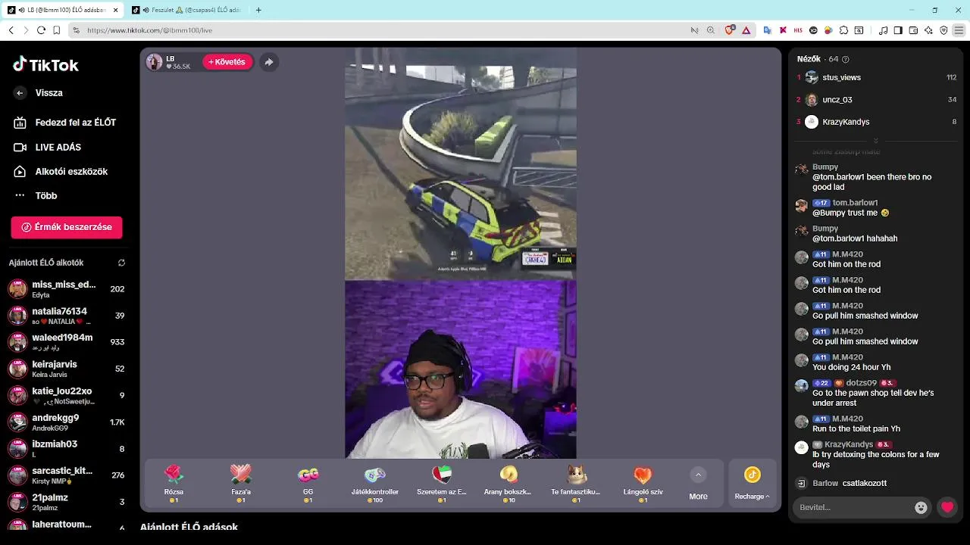Open a new browser tab
Screen dimensions: 970x545
pyautogui.click(x=258, y=10)
